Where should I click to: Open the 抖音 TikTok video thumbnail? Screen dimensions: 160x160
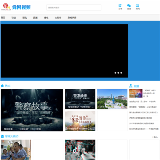(x=80, y=150)
